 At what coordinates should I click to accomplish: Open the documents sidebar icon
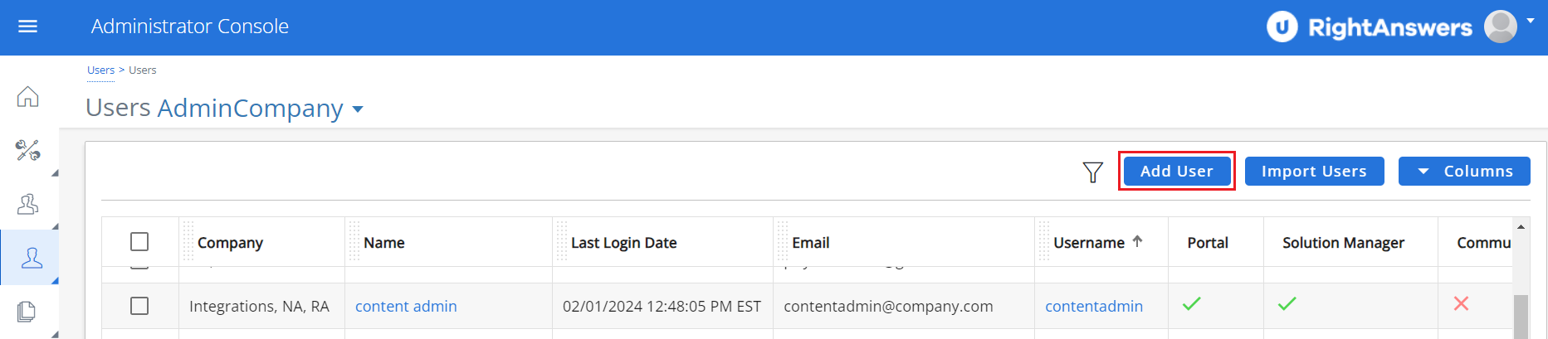[27, 312]
